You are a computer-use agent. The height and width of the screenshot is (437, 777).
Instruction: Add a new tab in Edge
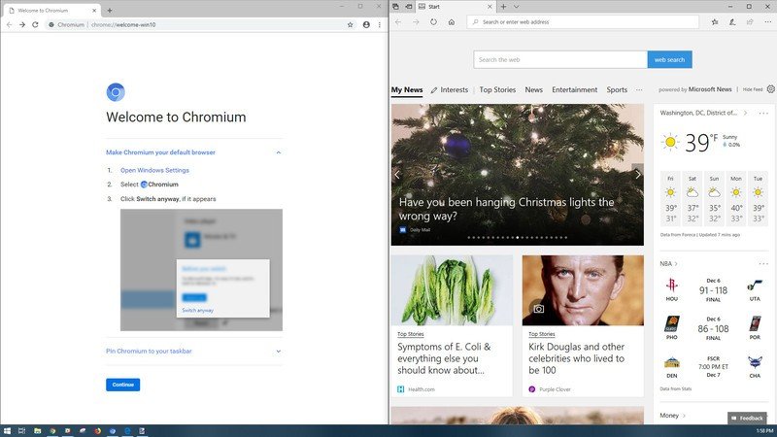pyautogui.click(x=503, y=7)
